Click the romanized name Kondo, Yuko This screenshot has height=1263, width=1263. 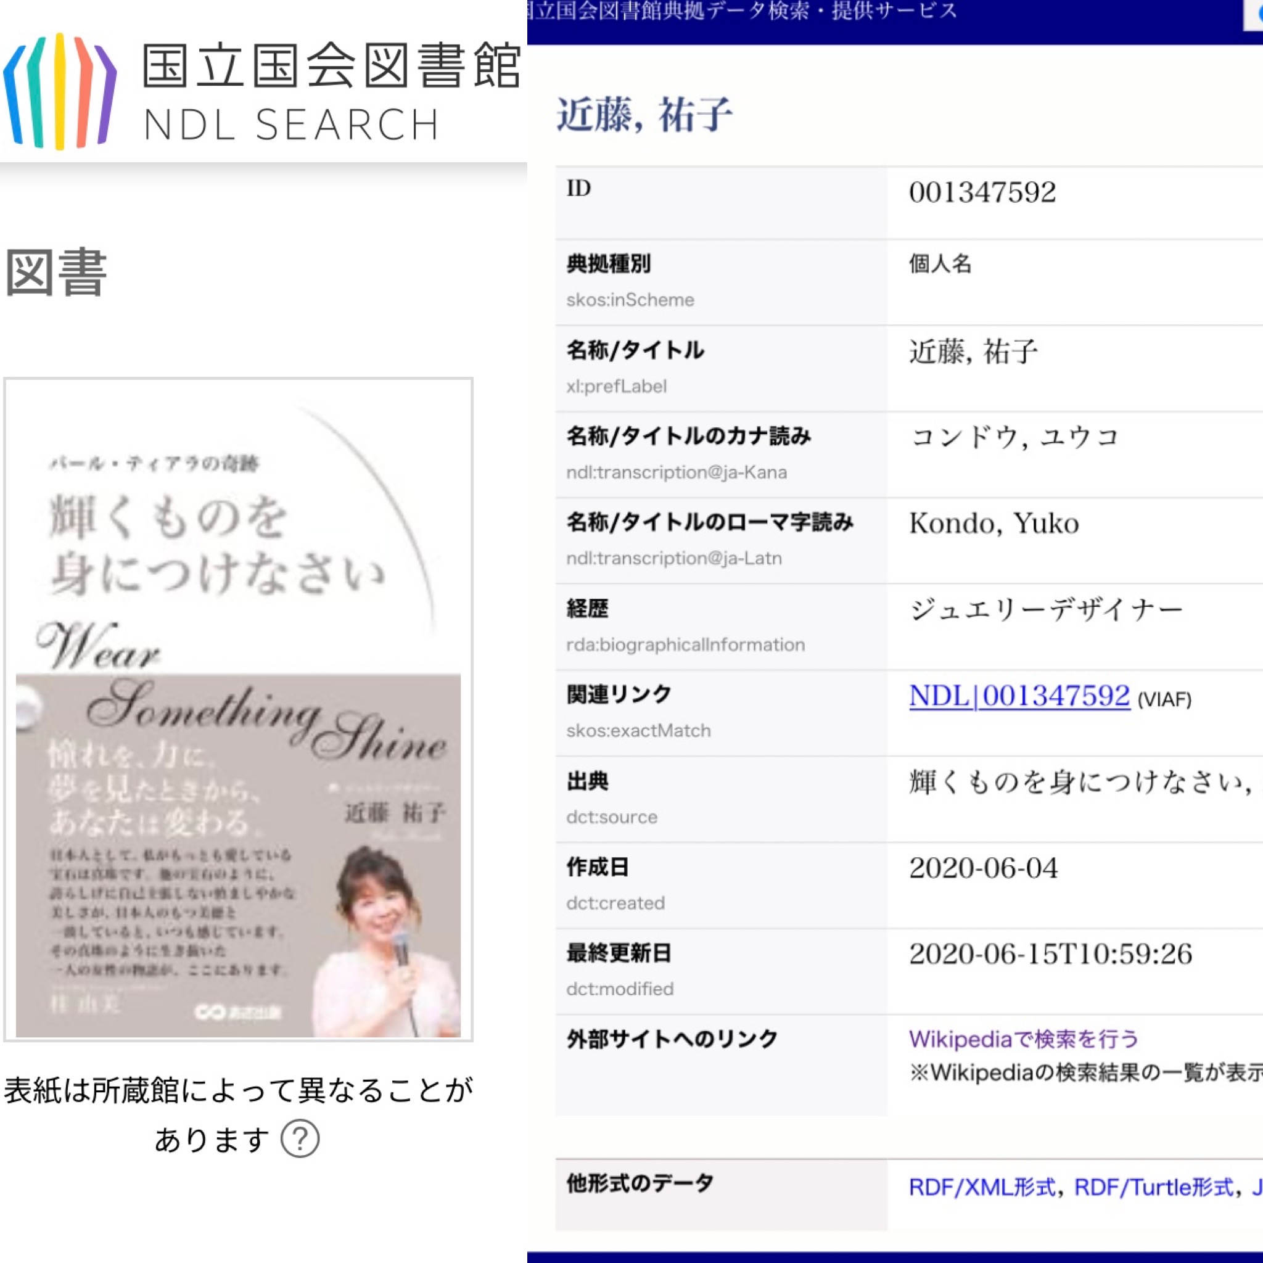coord(994,524)
